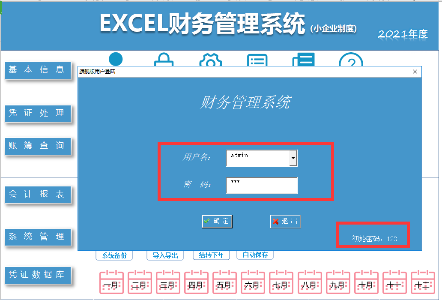
Task: Open the 凭证数据库 sidebar section
Action: [38, 275]
